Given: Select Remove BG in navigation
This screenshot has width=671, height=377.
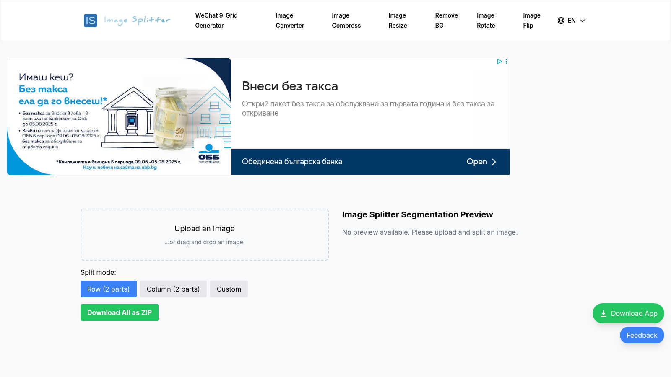Looking at the screenshot, I should pyautogui.click(x=446, y=21).
